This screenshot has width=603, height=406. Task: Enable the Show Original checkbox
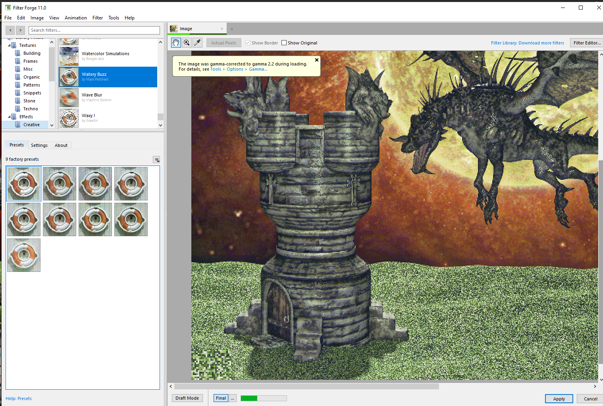tap(284, 43)
